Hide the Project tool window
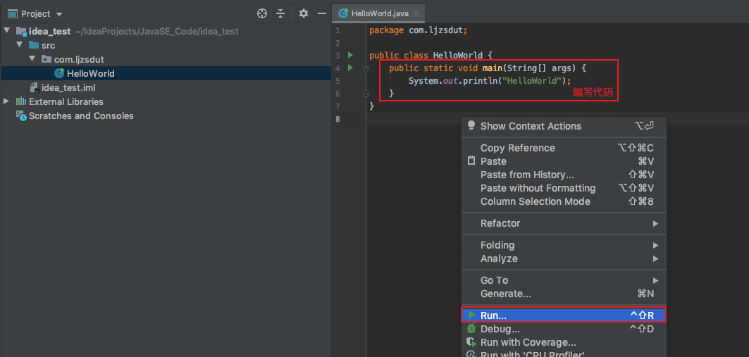This screenshot has width=749, height=357. (321, 13)
